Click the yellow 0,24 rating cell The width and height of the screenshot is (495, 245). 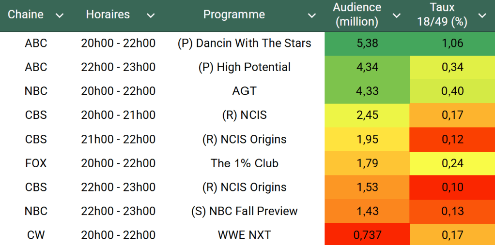[452, 163]
